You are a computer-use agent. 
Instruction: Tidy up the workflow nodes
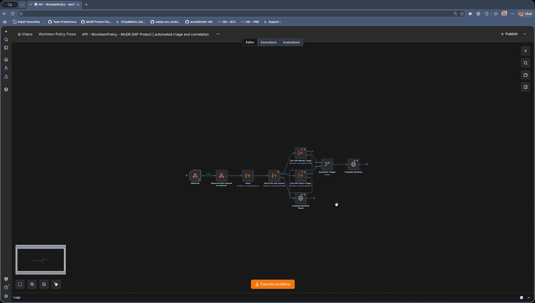(56, 284)
